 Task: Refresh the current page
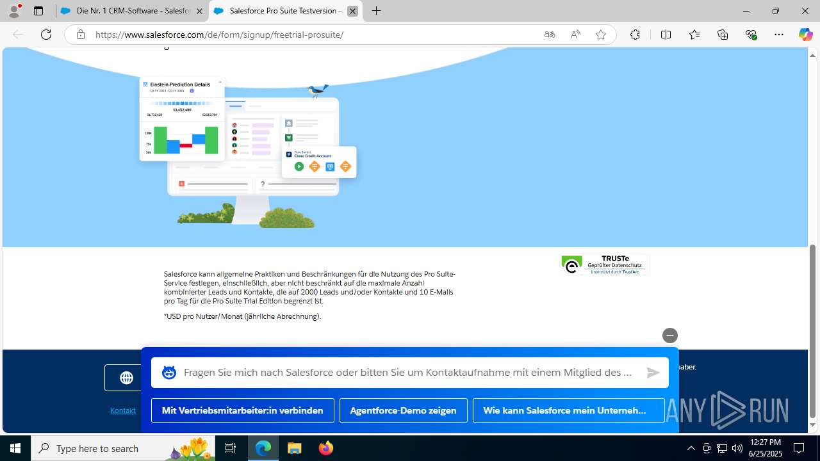pyautogui.click(x=46, y=35)
